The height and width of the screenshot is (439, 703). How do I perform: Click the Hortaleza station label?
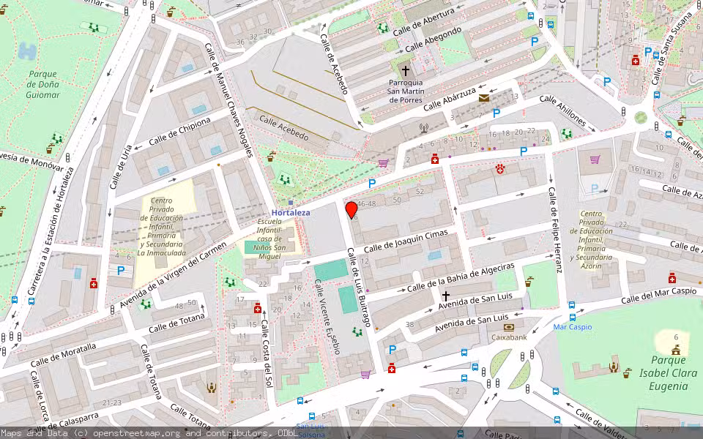(x=291, y=213)
